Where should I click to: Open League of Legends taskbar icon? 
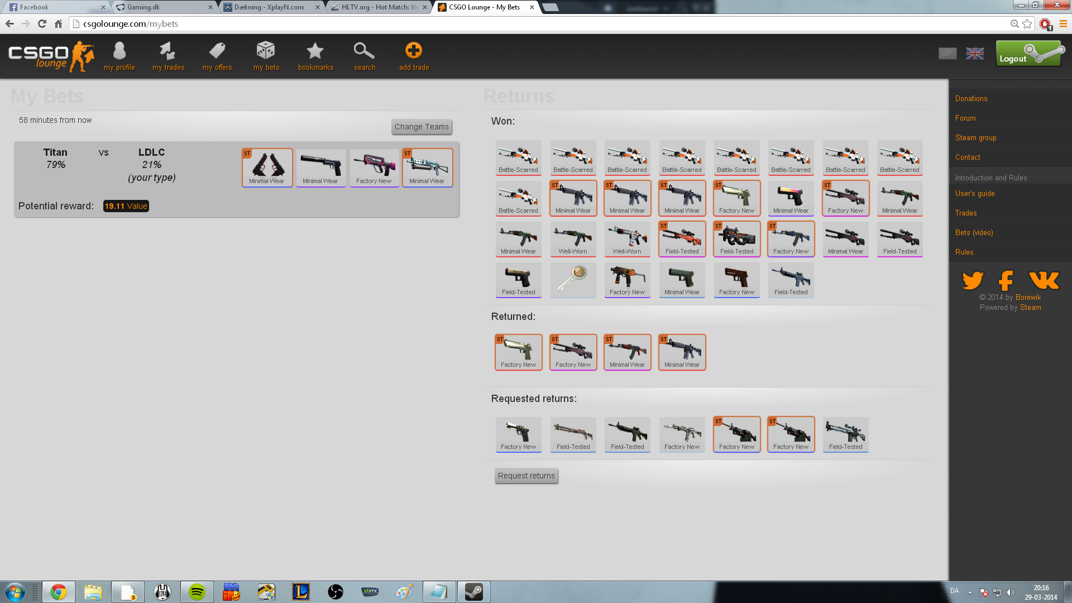click(x=300, y=592)
